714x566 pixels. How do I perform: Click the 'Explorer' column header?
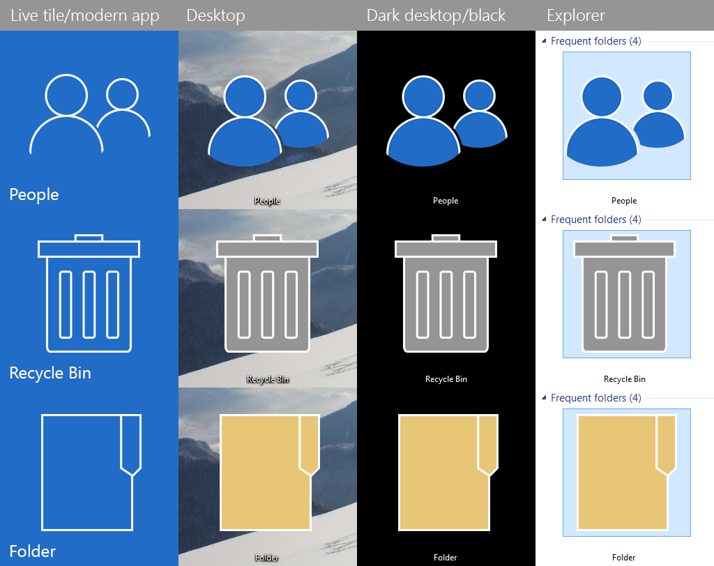[576, 15]
